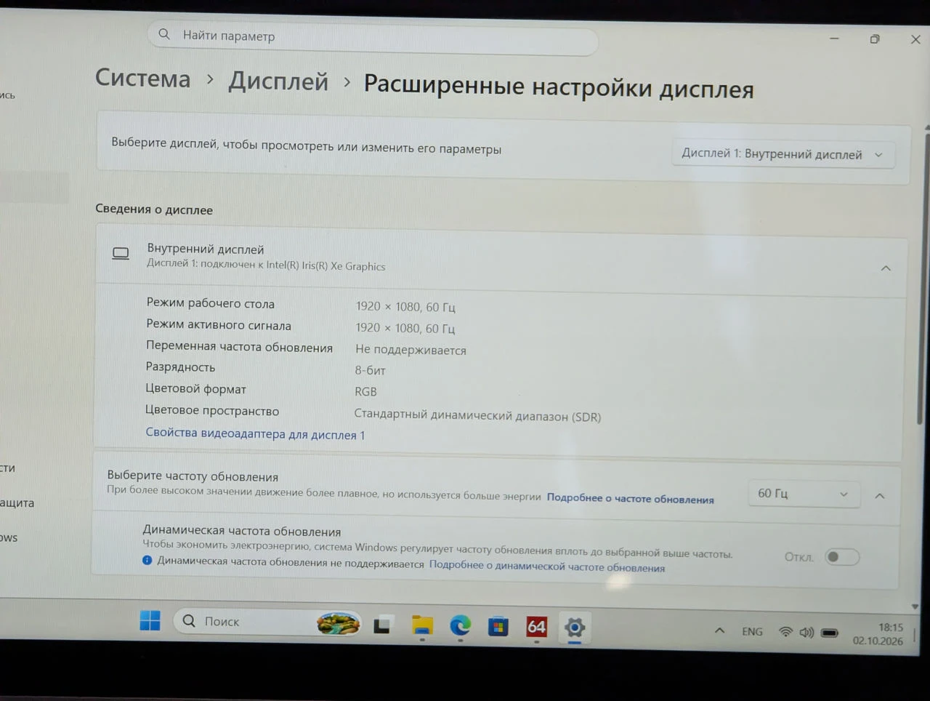Screen dimensions: 930x701
Task: Click the volume speaker tray icon
Action: [806, 633]
